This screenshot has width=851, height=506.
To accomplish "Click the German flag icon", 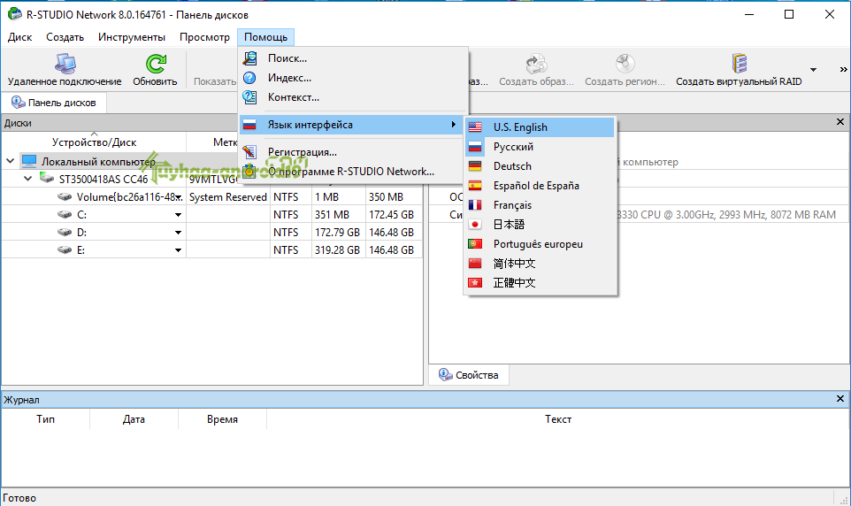I will 475,166.
